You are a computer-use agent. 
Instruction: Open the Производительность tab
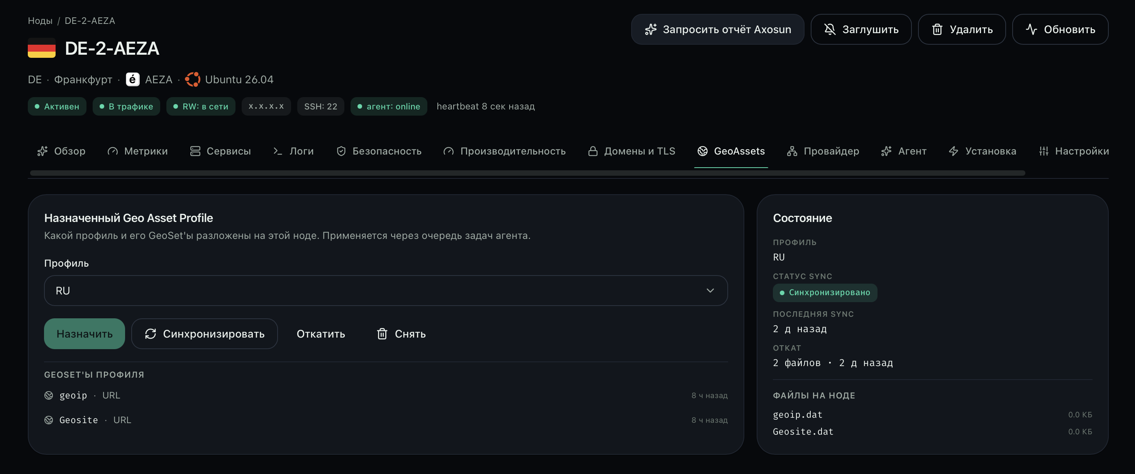(x=505, y=151)
